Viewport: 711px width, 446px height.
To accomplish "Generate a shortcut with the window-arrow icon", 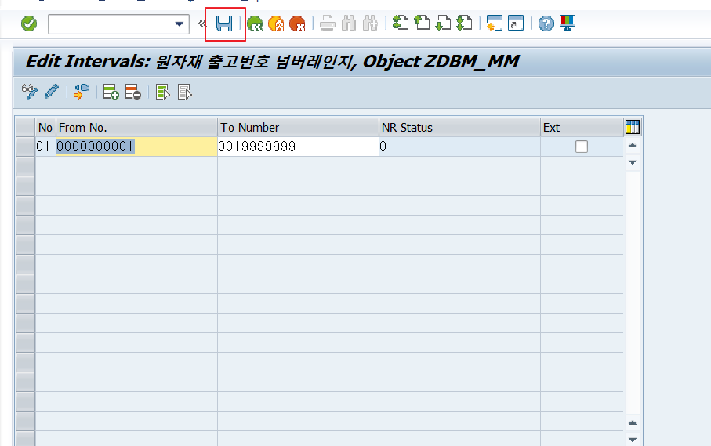I will pos(516,23).
